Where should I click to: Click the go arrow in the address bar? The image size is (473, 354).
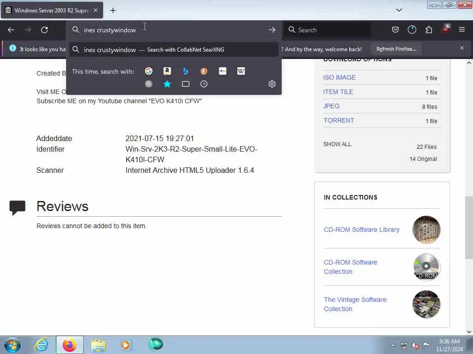pos(272,30)
